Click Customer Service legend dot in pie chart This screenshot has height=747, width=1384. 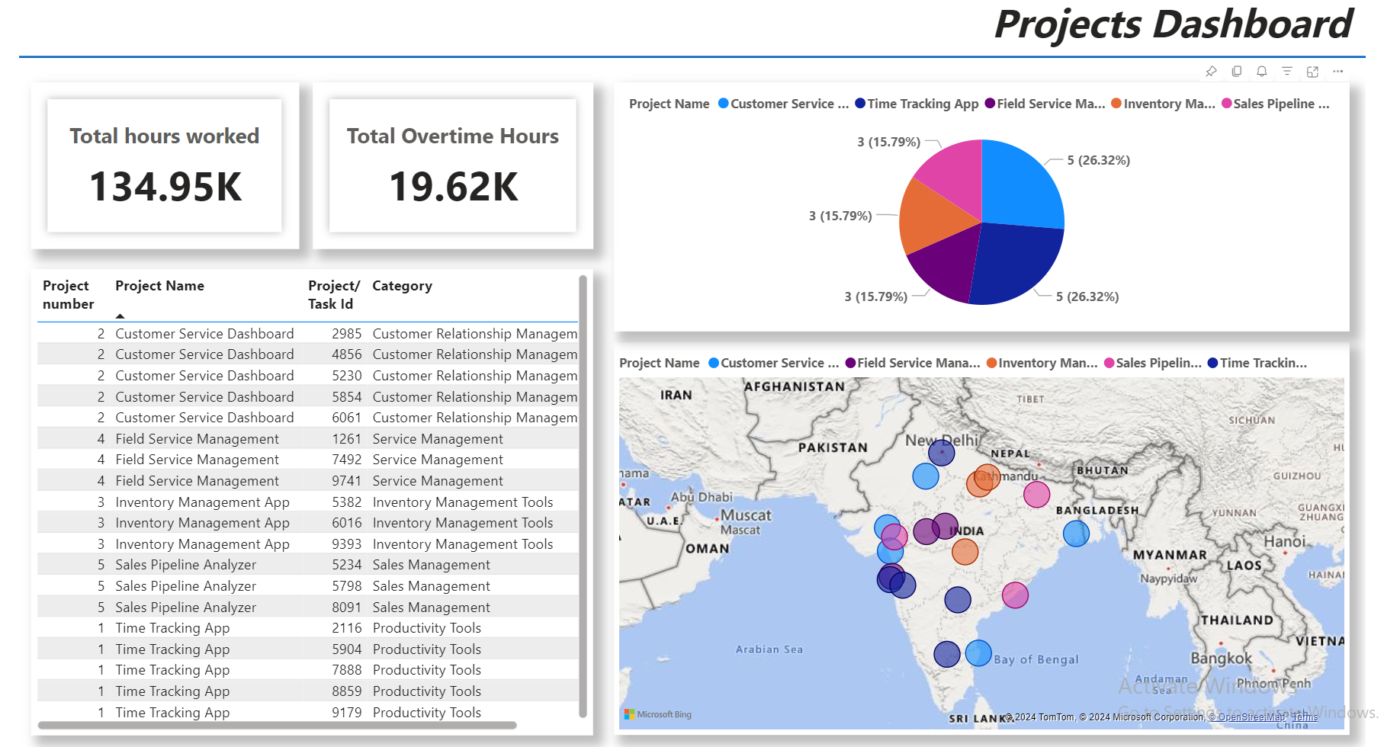tap(724, 104)
